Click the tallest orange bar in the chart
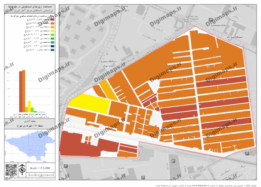Screen dimensions: 261x187 point(24,91)
